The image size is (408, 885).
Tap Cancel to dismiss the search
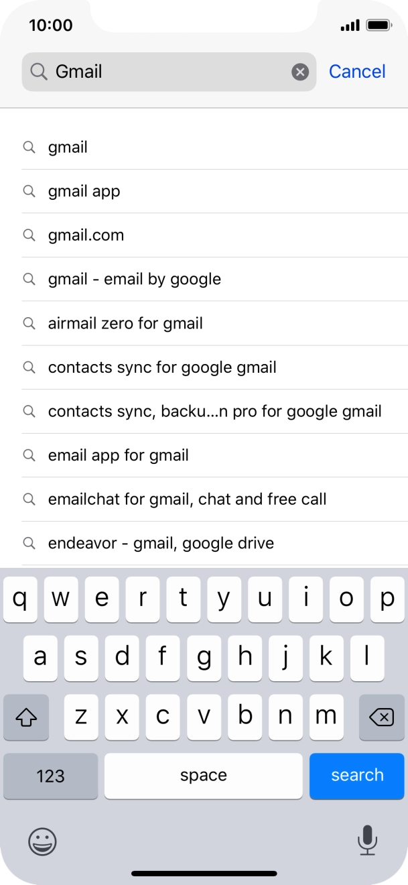click(x=357, y=72)
